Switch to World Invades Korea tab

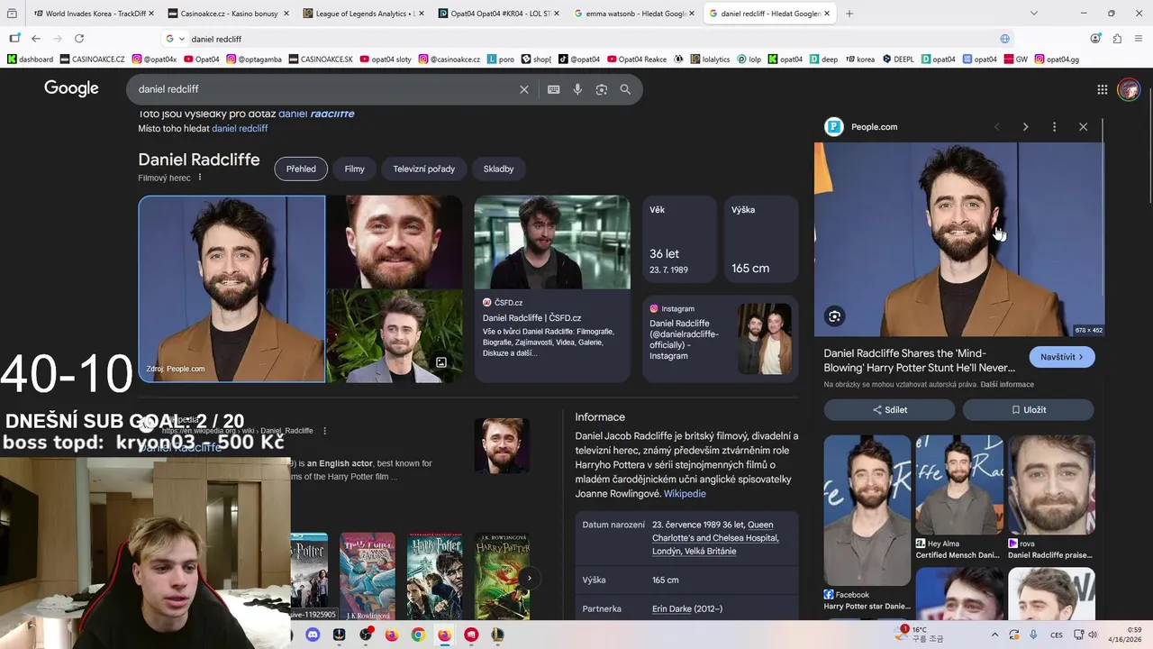(x=93, y=14)
